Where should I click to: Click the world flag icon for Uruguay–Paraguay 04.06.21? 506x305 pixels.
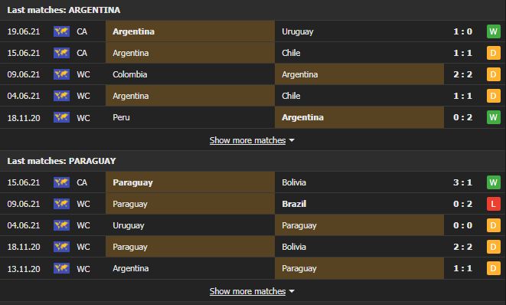pyautogui.click(x=61, y=225)
